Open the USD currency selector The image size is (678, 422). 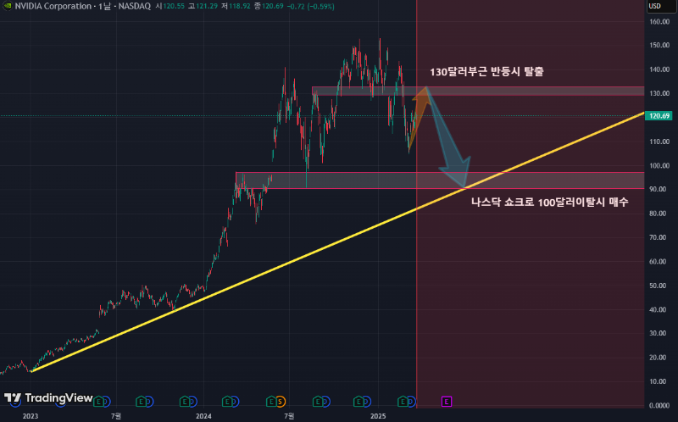pos(655,6)
